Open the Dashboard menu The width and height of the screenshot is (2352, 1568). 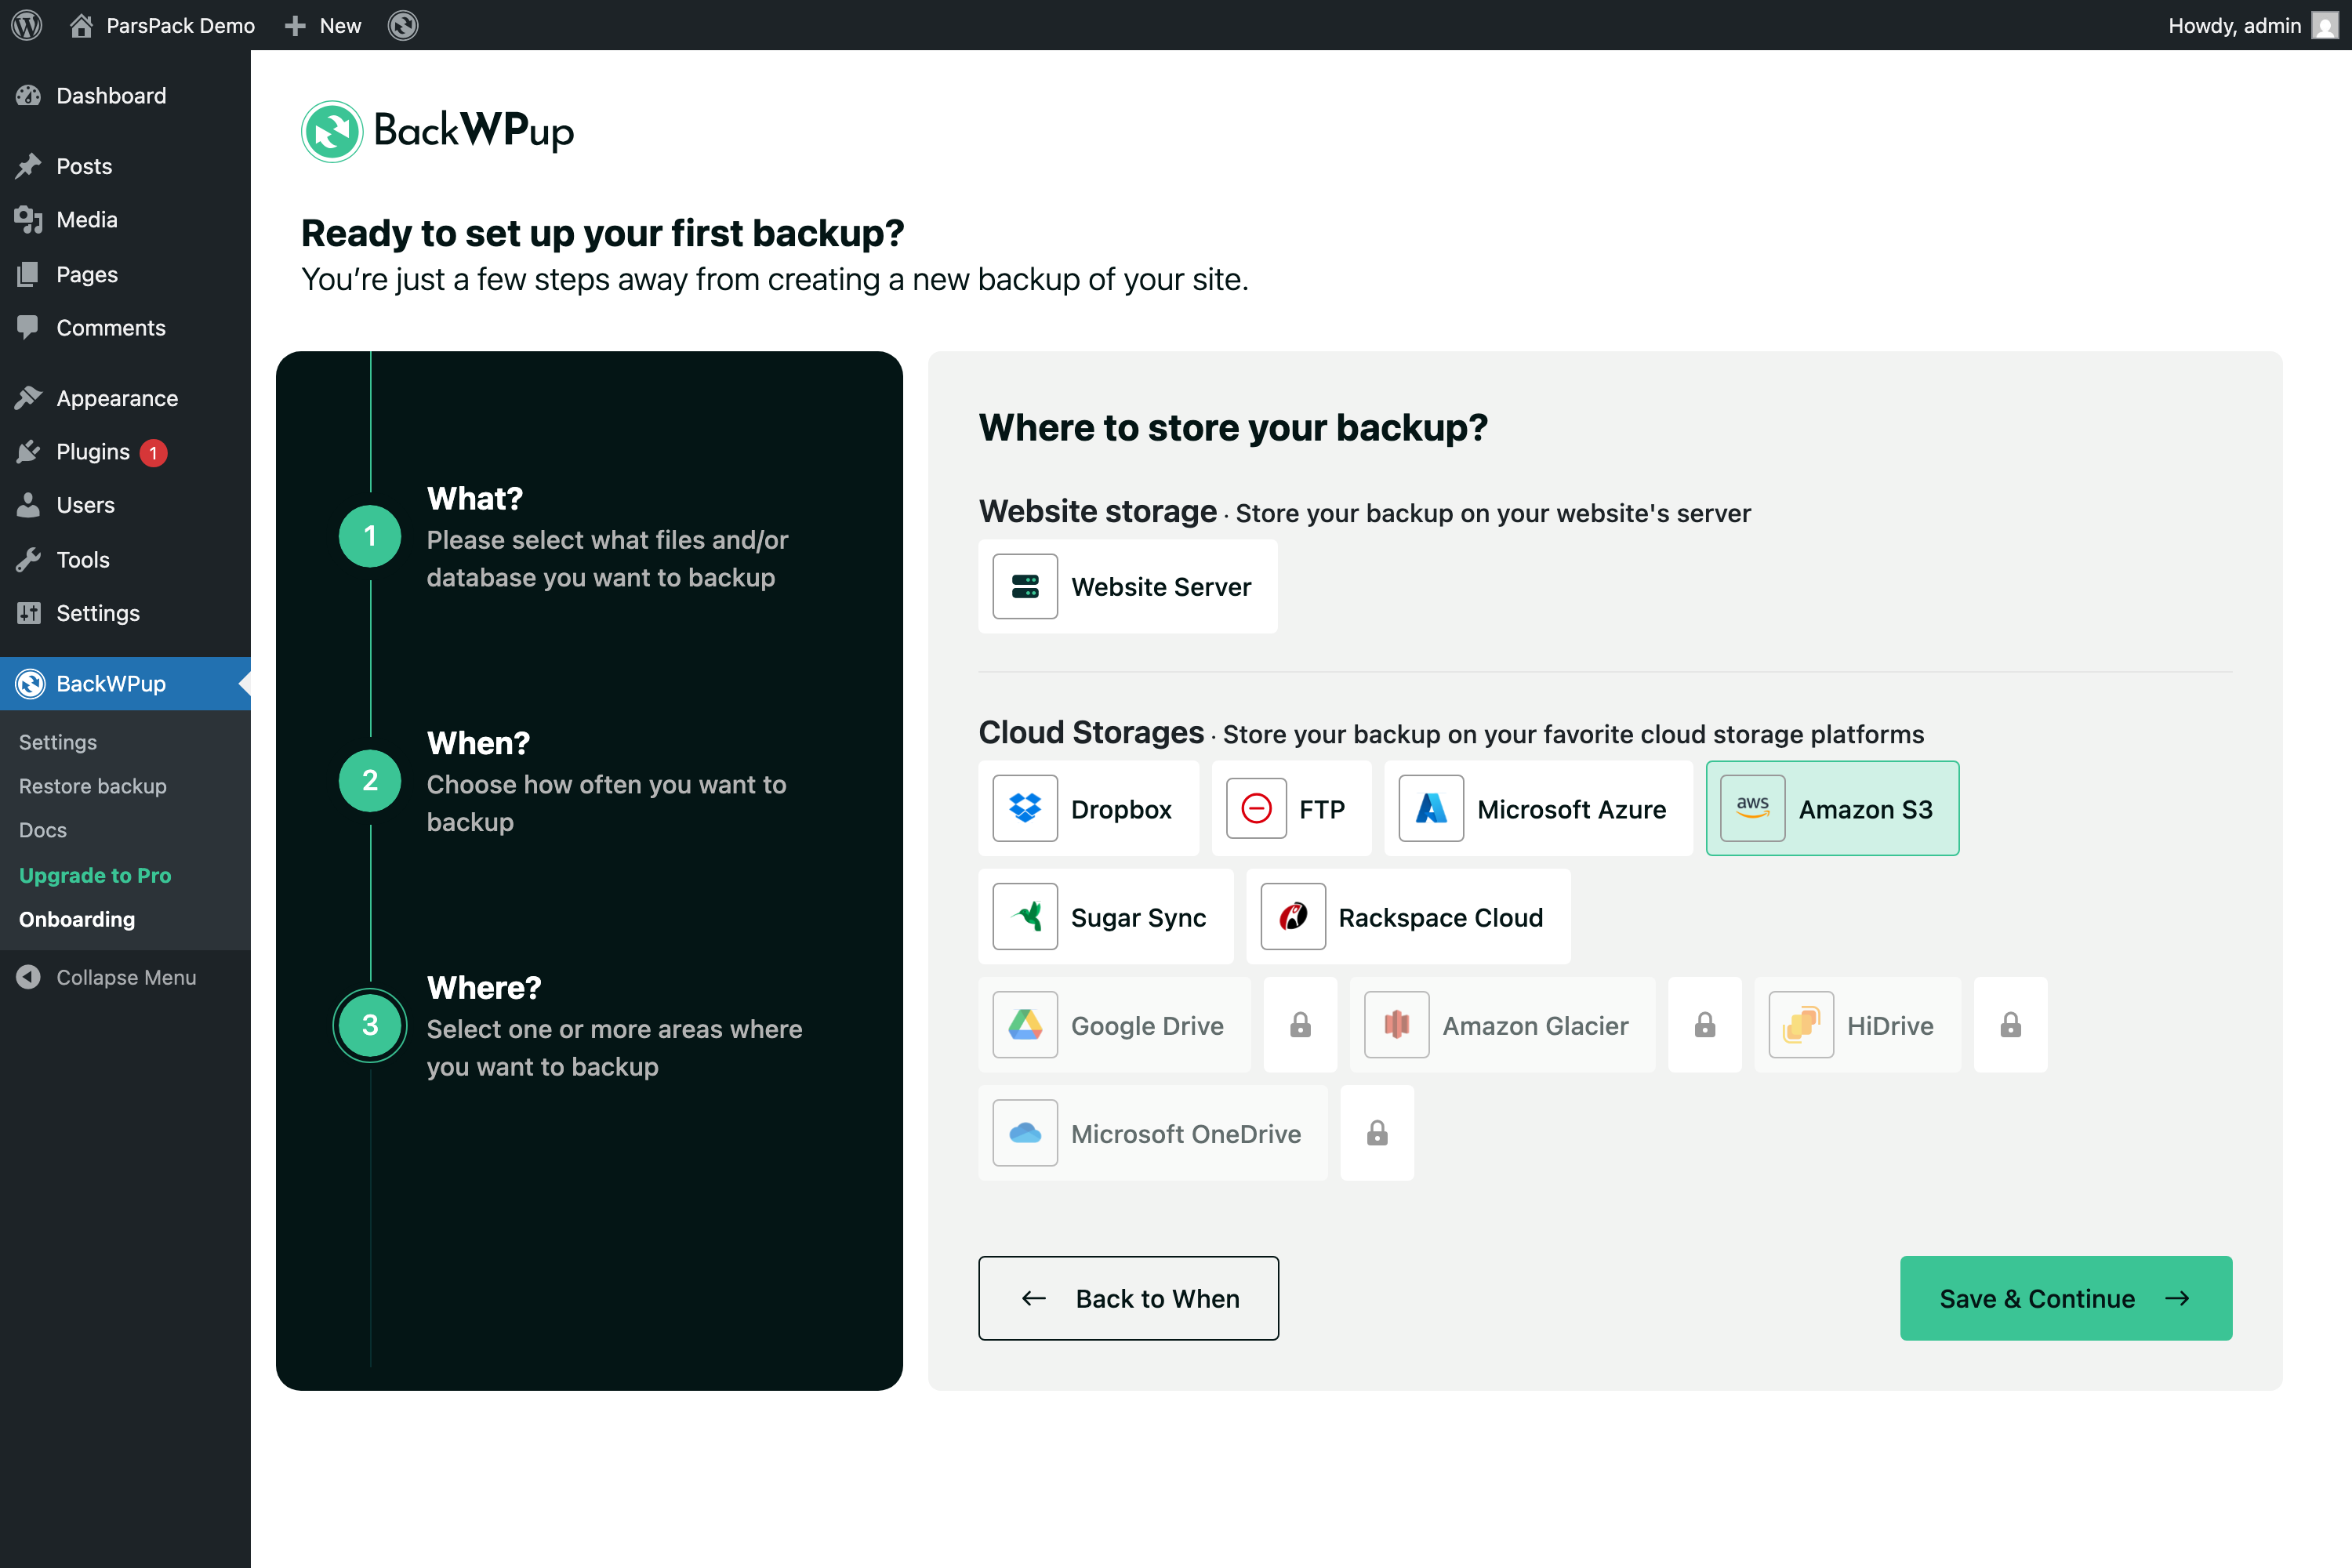[x=111, y=96]
